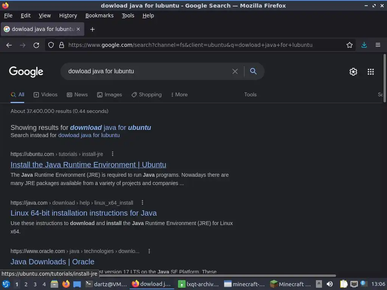Click the vertical page scrollbar
387x290 pixels.
pyautogui.click(x=384, y=78)
